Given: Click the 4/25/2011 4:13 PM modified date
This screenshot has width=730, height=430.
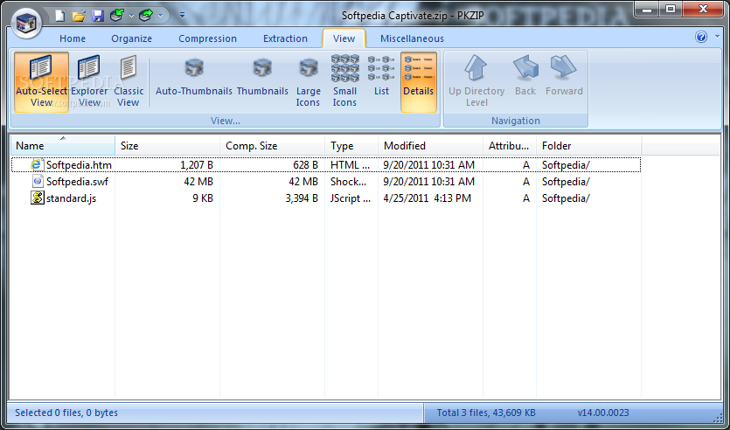Looking at the screenshot, I should [427, 198].
